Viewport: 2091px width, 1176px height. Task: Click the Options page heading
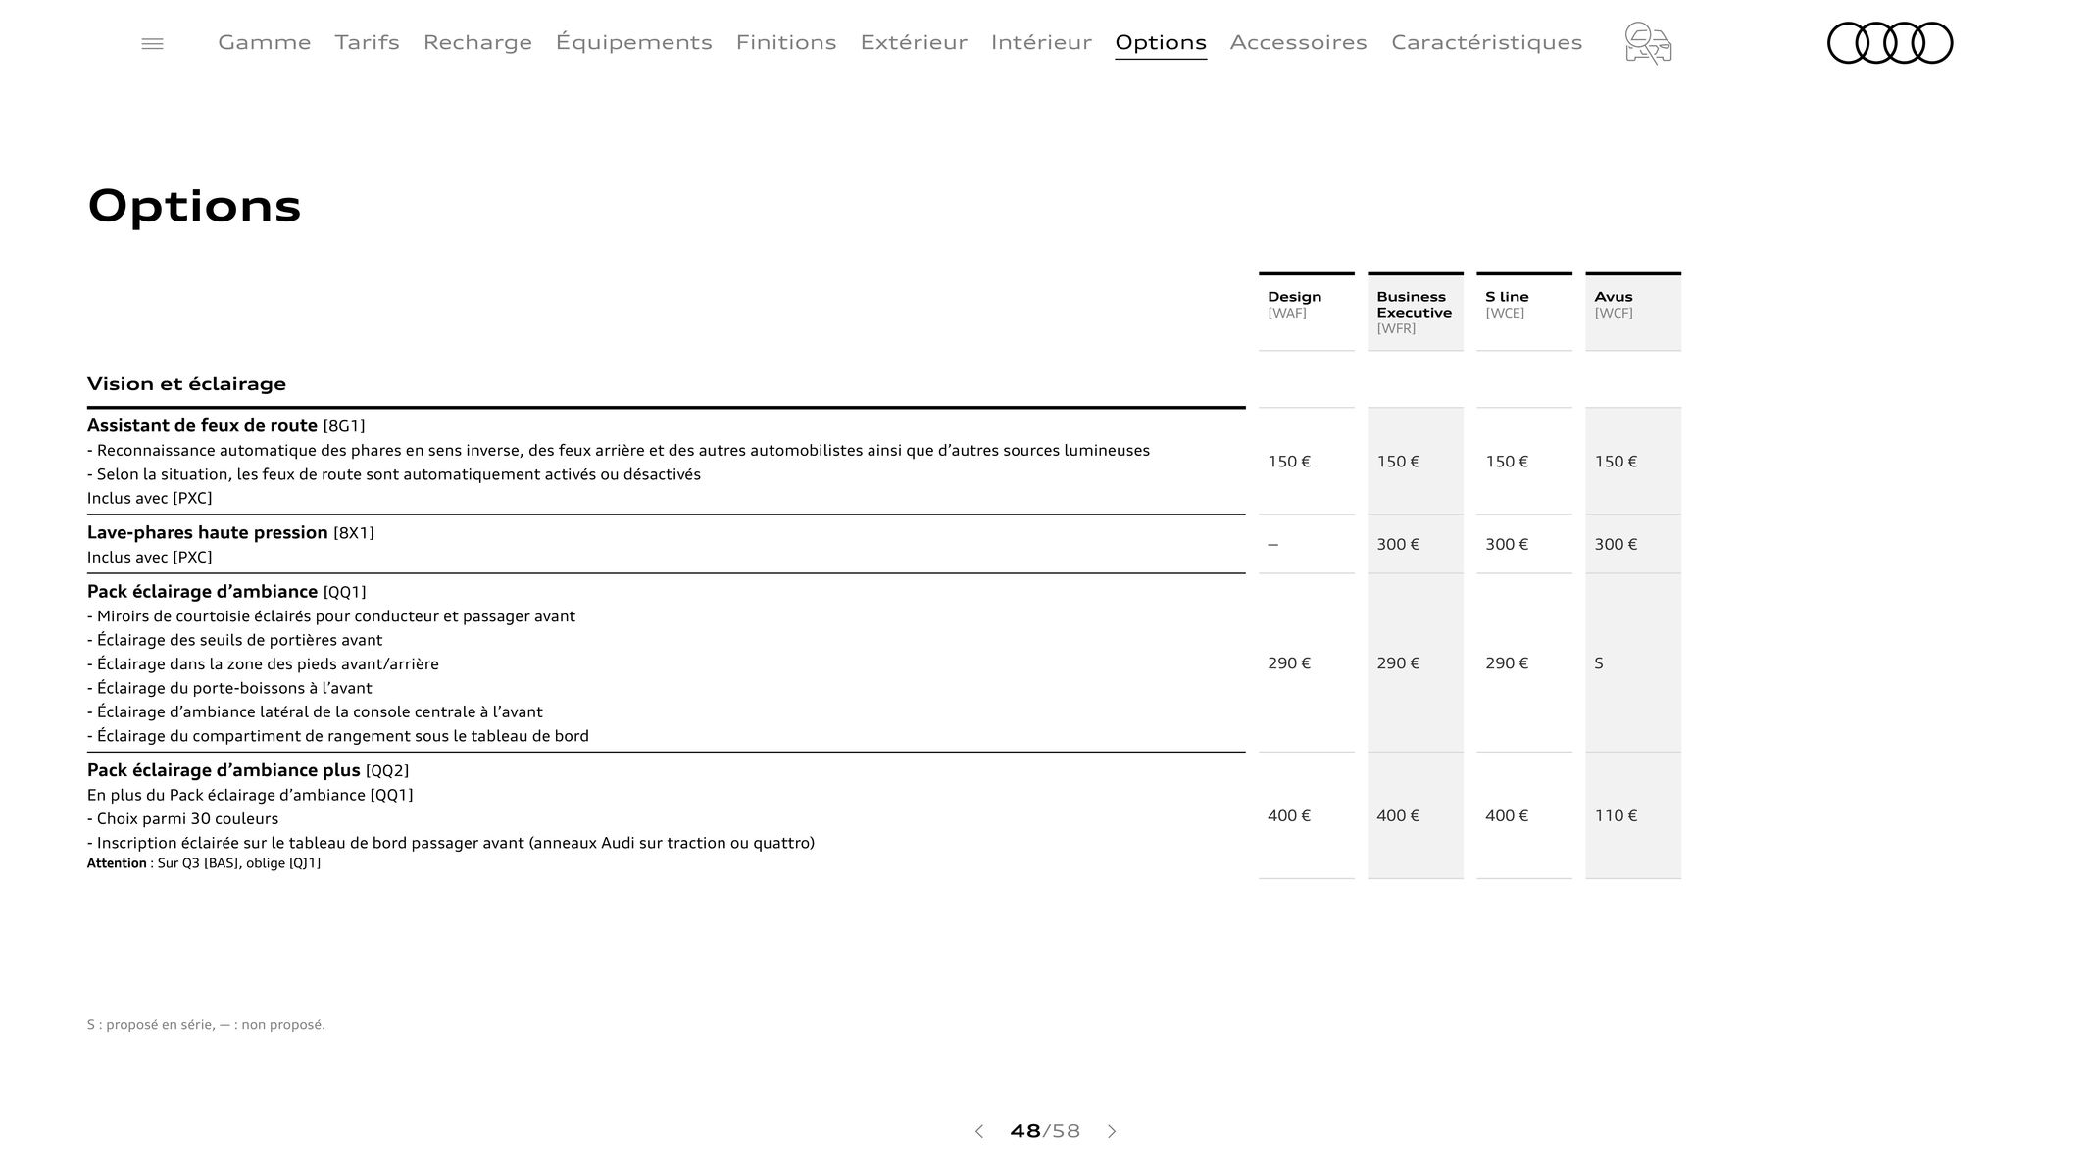coord(194,206)
